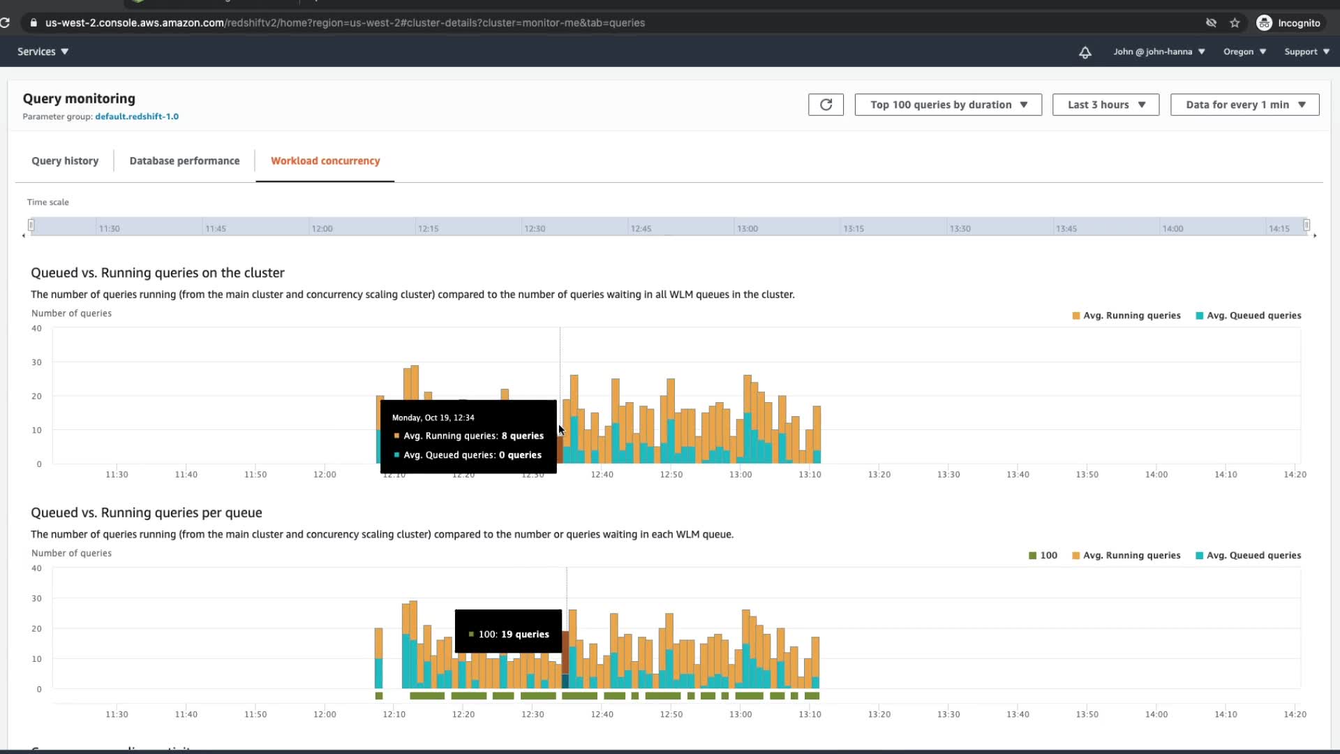Open the default.redshift-1.0 parameter group link

tap(137, 117)
